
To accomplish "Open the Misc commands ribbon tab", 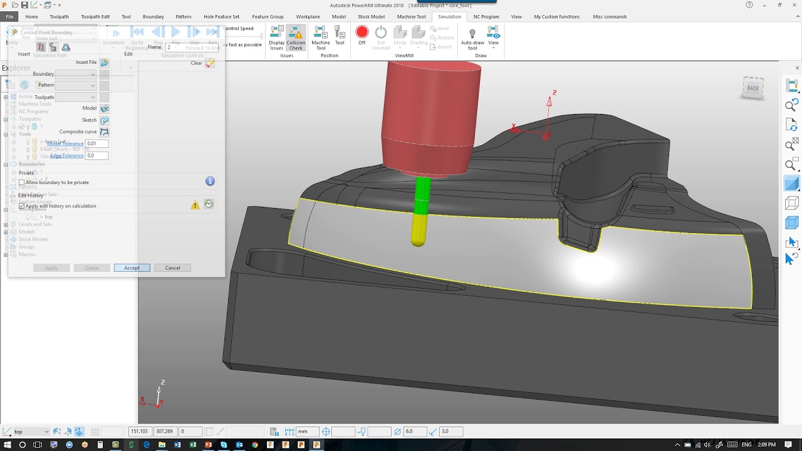I will tap(610, 17).
